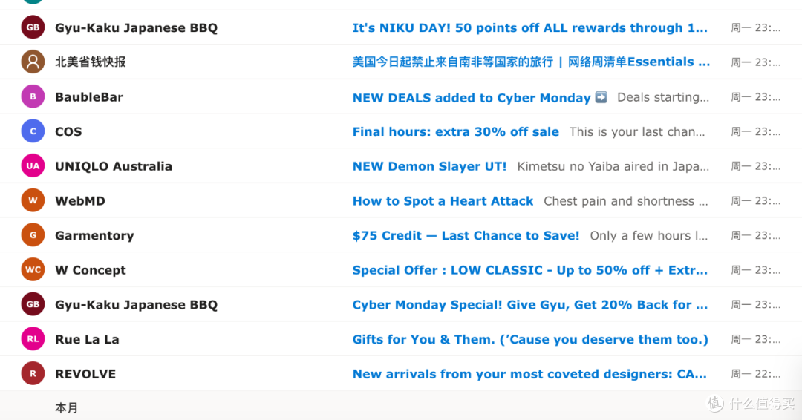
Task: Click the REVOLVE red R avatar
Action: pos(33,374)
